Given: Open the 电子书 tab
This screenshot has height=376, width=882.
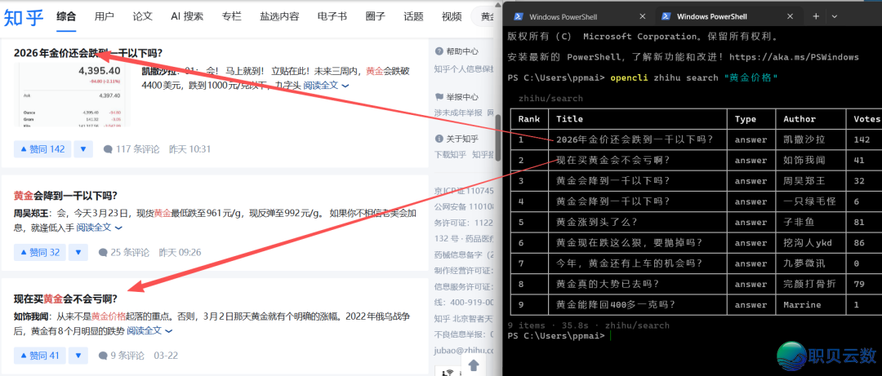Looking at the screenshot, I should coord(332,16).
